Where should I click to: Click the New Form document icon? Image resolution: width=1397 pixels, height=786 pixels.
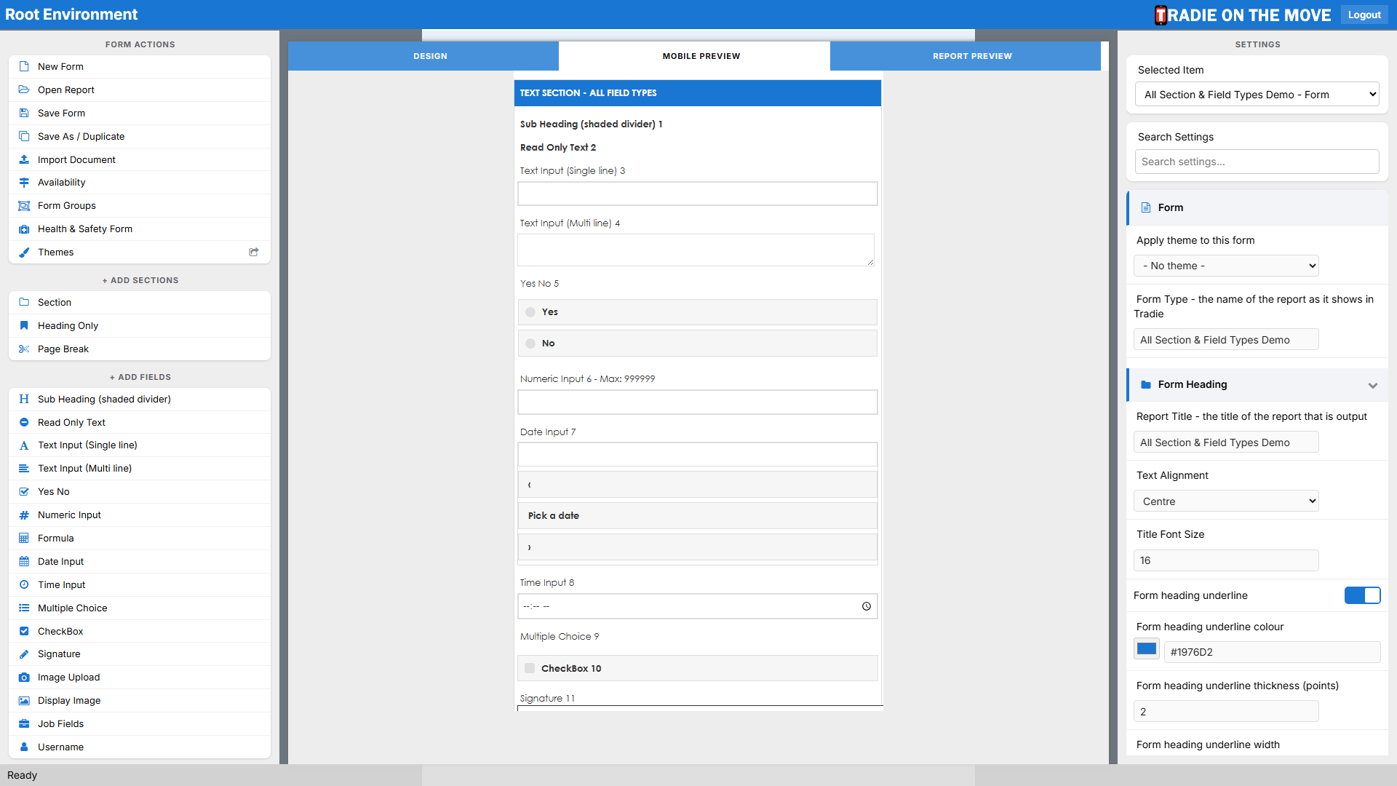[24, 66]
